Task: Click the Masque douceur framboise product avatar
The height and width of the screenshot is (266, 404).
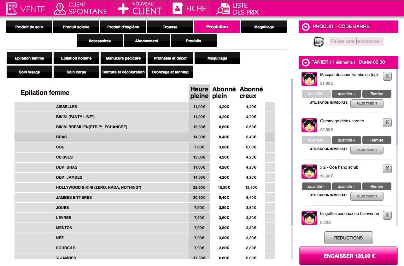Action: (309, 79)
